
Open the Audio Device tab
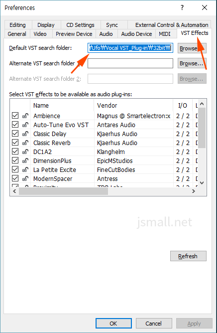136,34
